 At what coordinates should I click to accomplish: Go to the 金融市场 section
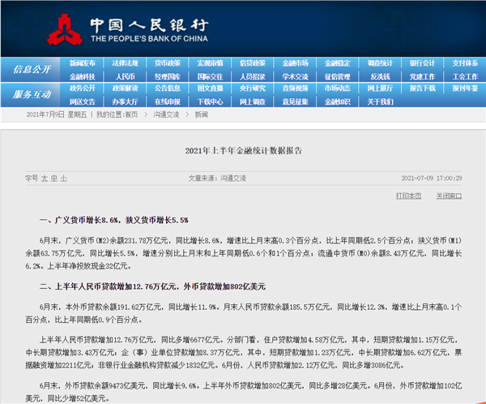click(x=295, y=62)
